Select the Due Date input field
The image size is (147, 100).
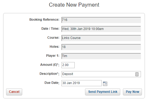pos(82,83)
